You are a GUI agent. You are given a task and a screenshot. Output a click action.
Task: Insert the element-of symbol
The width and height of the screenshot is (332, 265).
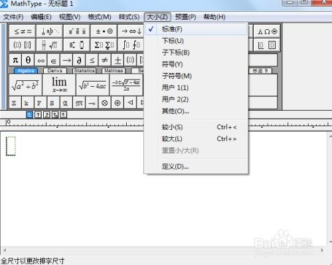[x=54, y=60]
